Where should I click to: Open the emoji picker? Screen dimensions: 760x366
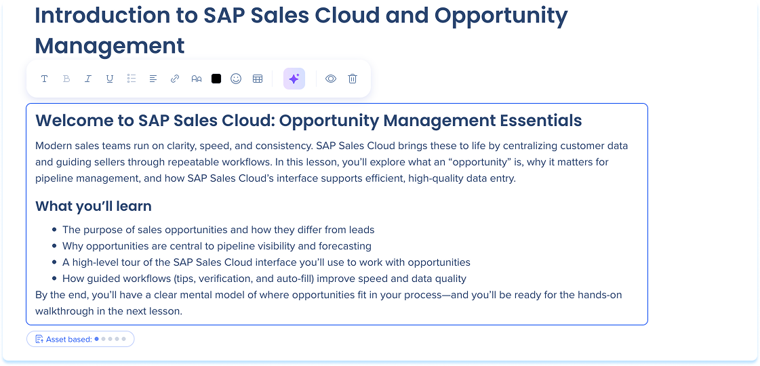pos(236,79)
